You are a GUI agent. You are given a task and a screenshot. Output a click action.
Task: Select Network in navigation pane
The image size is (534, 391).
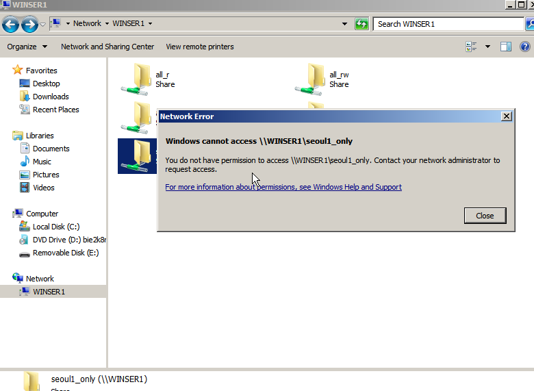(40, 279)
